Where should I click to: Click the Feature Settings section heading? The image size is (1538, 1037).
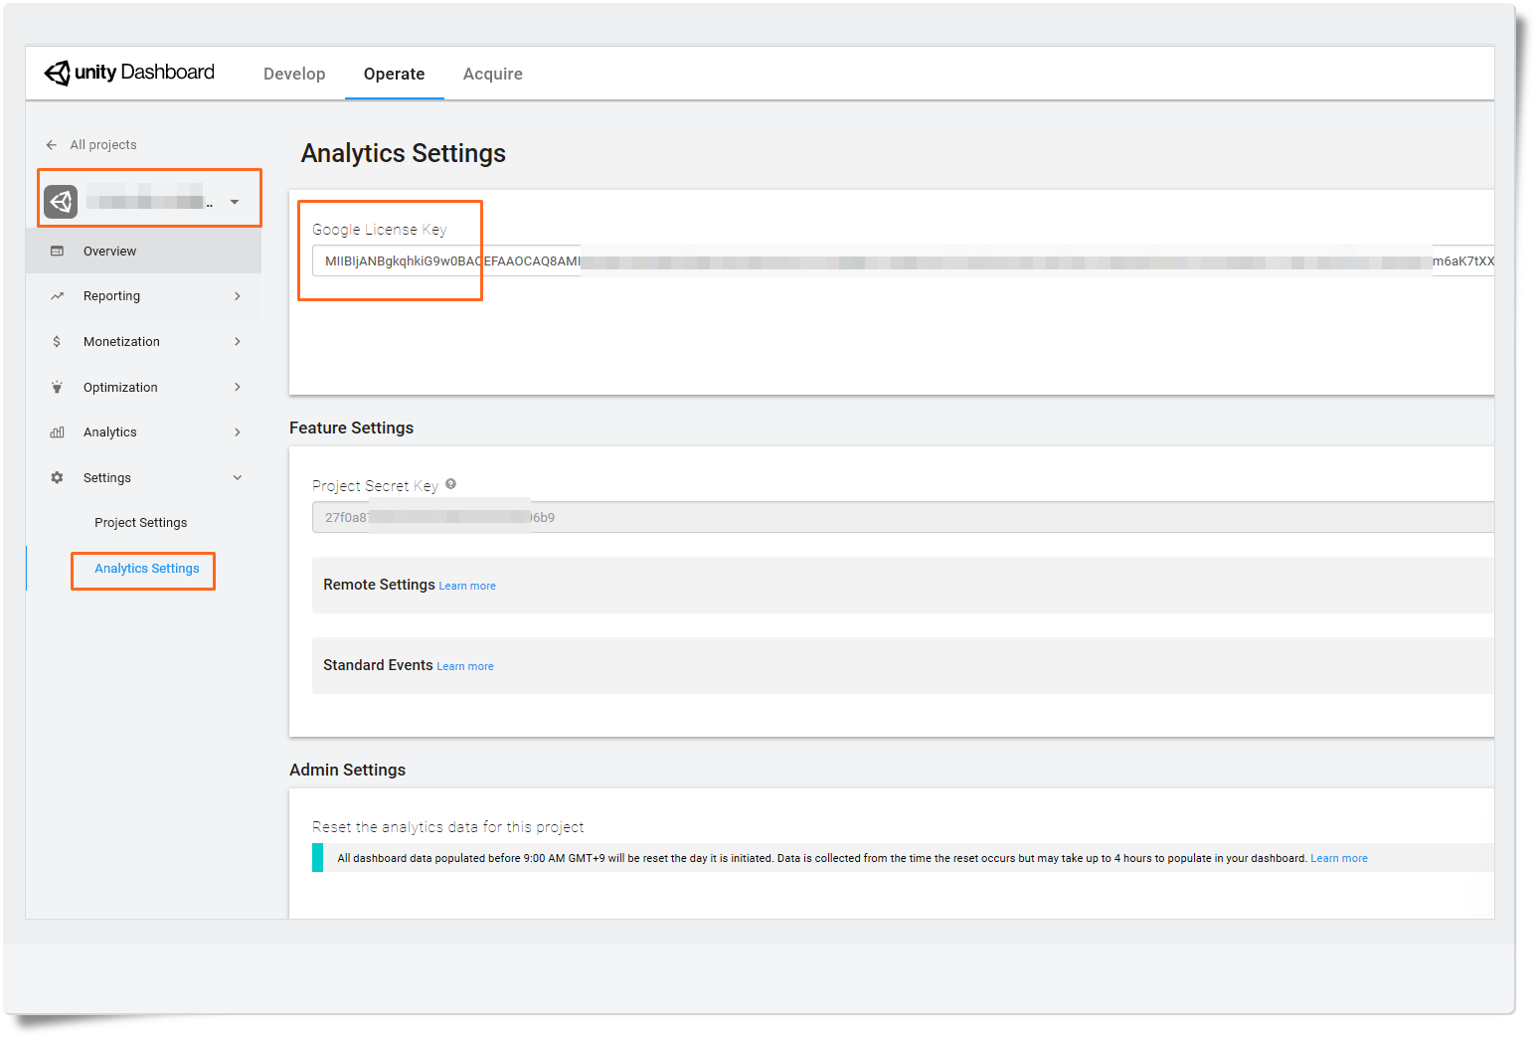[352, 429]
